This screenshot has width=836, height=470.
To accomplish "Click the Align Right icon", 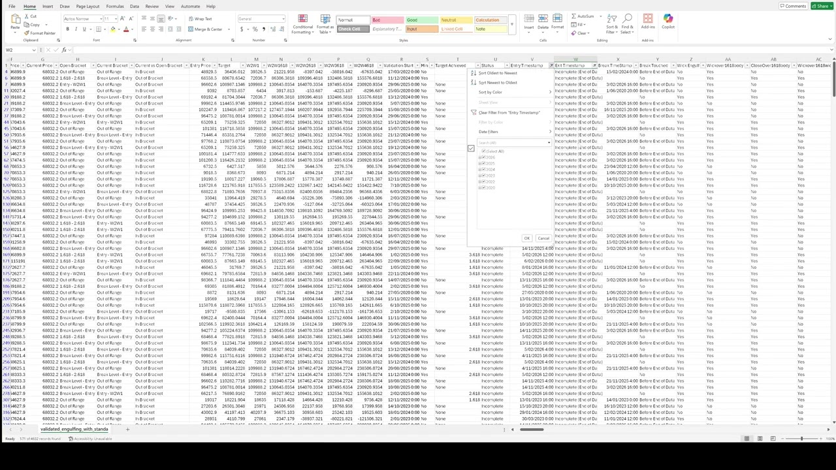I will (161, 29).
